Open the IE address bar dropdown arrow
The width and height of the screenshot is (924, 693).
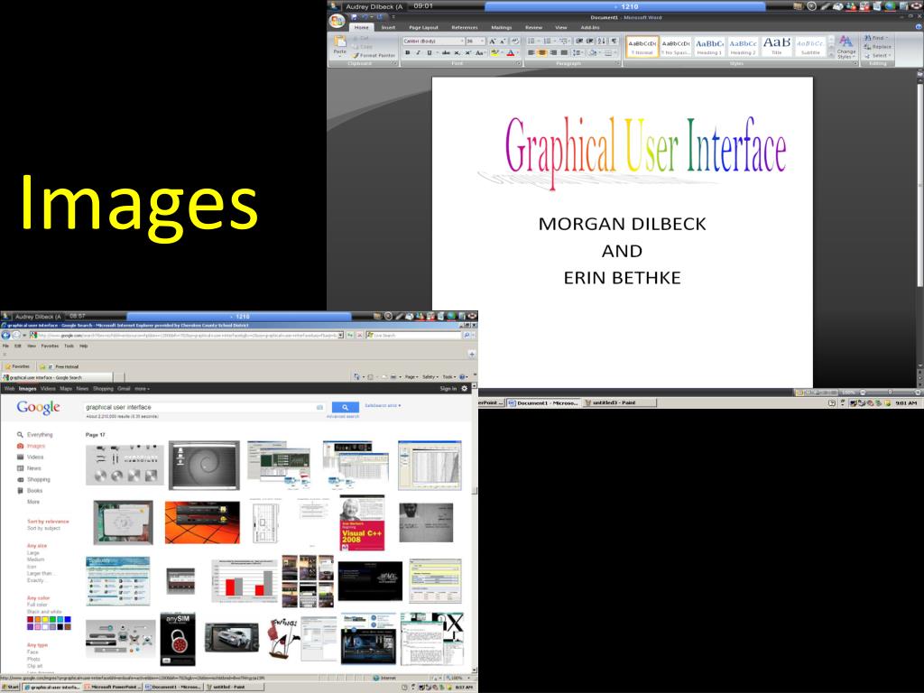[340, 335]
